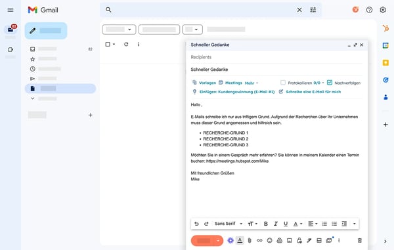Insert an emoji
The width and height of the screenshot is (394, 250).
tap(269, 240)
